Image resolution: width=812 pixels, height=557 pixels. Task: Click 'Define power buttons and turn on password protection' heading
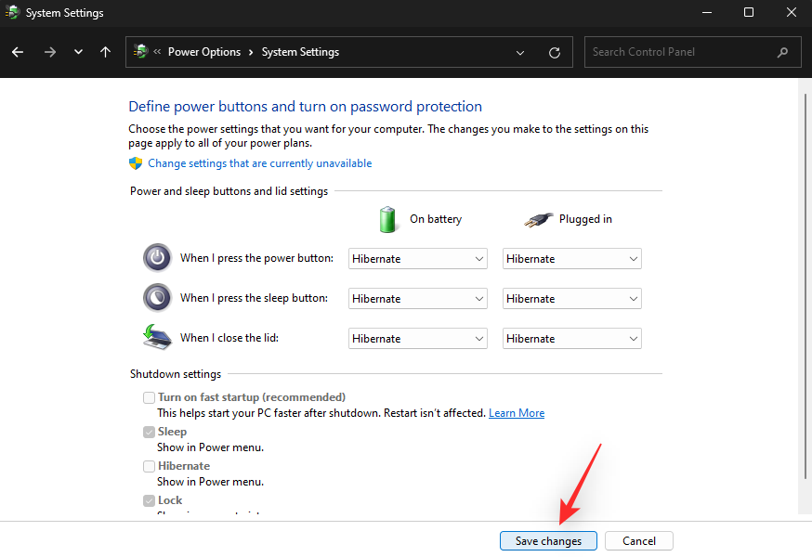[x=305, y=107]
